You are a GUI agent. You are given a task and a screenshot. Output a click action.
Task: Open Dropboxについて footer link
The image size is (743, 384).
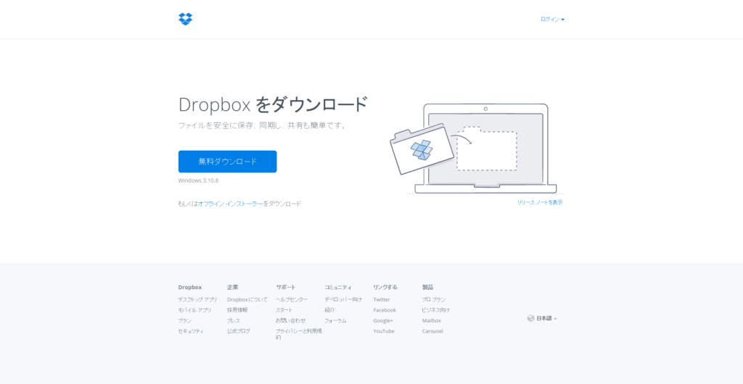pyautogui.click(x=247, y=299)
